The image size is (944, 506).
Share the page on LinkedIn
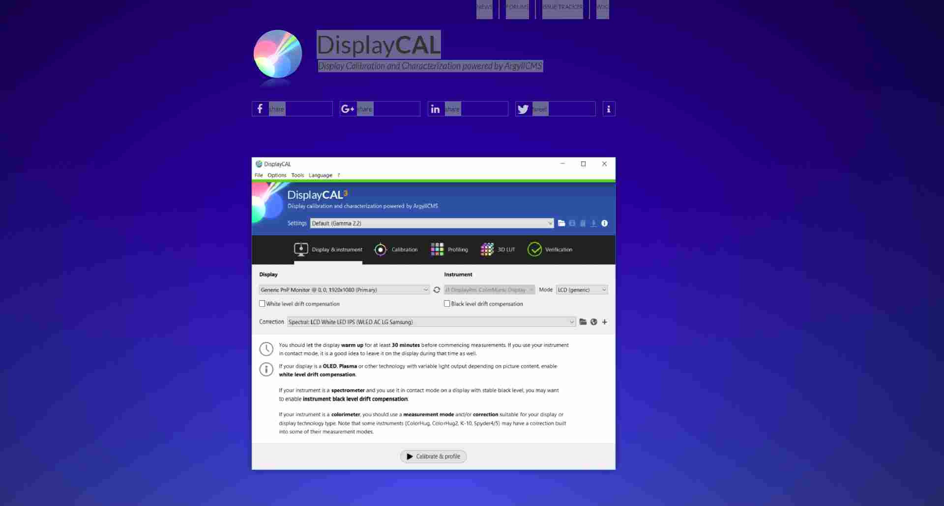click(x=468, y=109)
